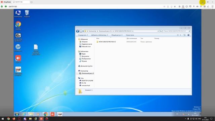
Task: Open AnyDesk keyboard settings icon
Action: point(197,6)
